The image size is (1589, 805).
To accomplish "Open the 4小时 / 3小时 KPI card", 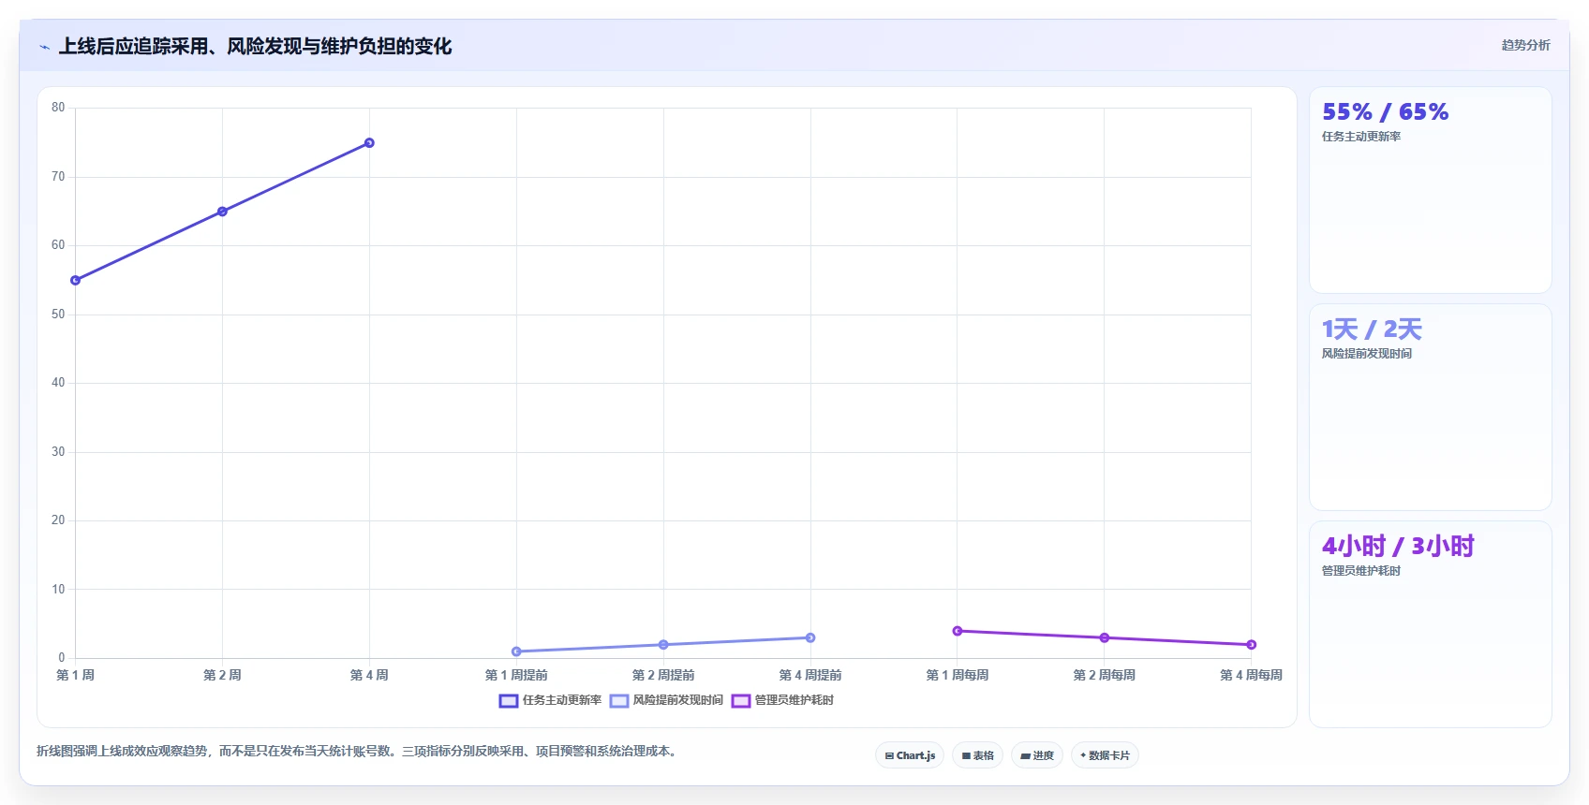I will [x=1430, y=624].
